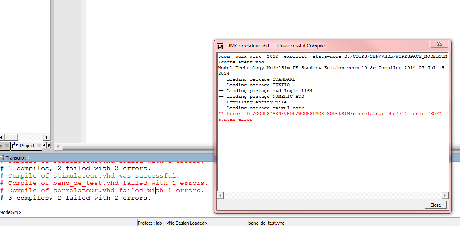Shift workspace tabs right with arrow
The height and width of the screenshot is (227, 460).
coord(49,145)
